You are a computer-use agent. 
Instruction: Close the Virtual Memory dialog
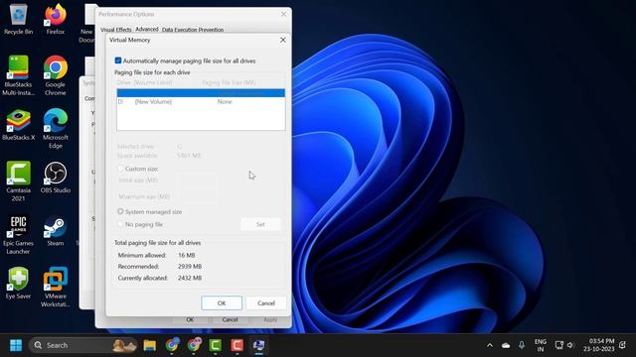pos(282,40)
